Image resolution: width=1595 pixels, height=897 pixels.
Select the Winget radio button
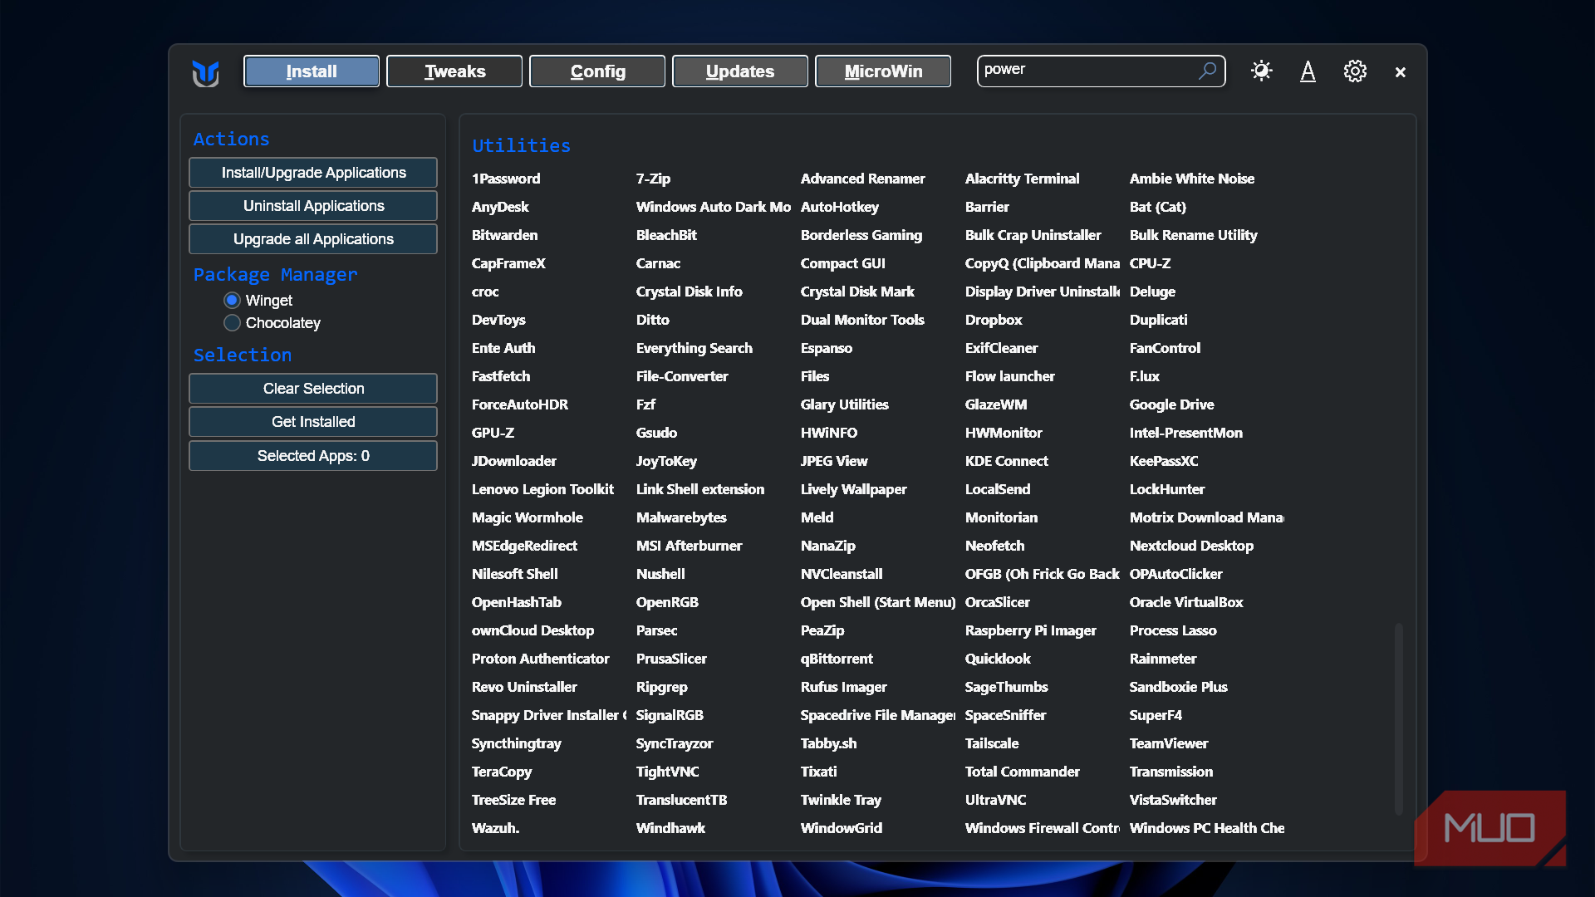pyautogui.click(x=233, y=300)
